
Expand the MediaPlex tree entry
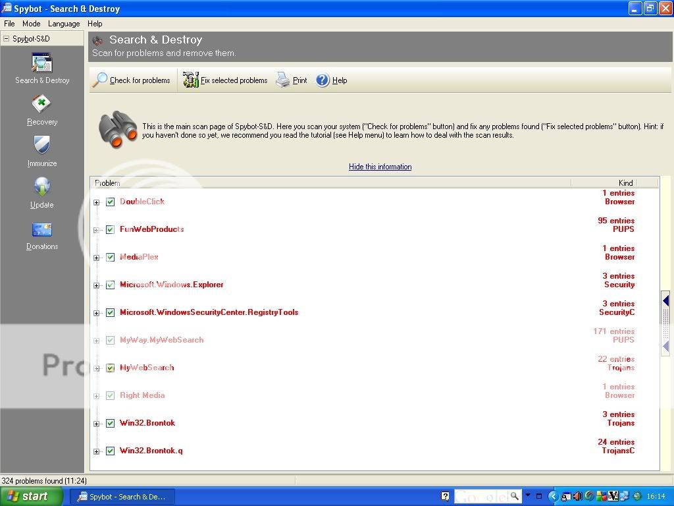(96, 258)
